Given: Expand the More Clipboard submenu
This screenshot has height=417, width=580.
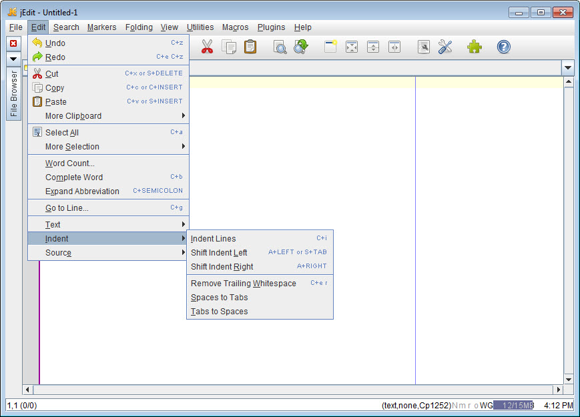Looking at the screenshot, I should click(108, 116).
